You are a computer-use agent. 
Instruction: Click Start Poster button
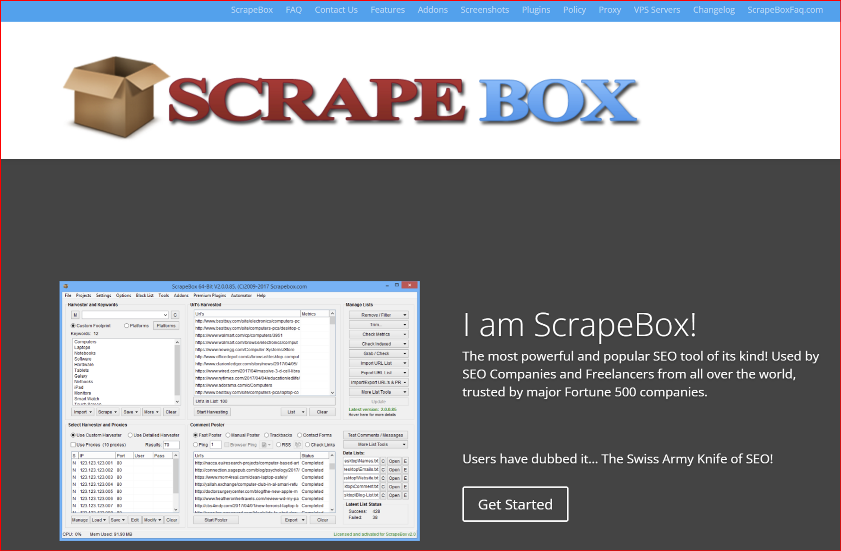coord(216,520)
